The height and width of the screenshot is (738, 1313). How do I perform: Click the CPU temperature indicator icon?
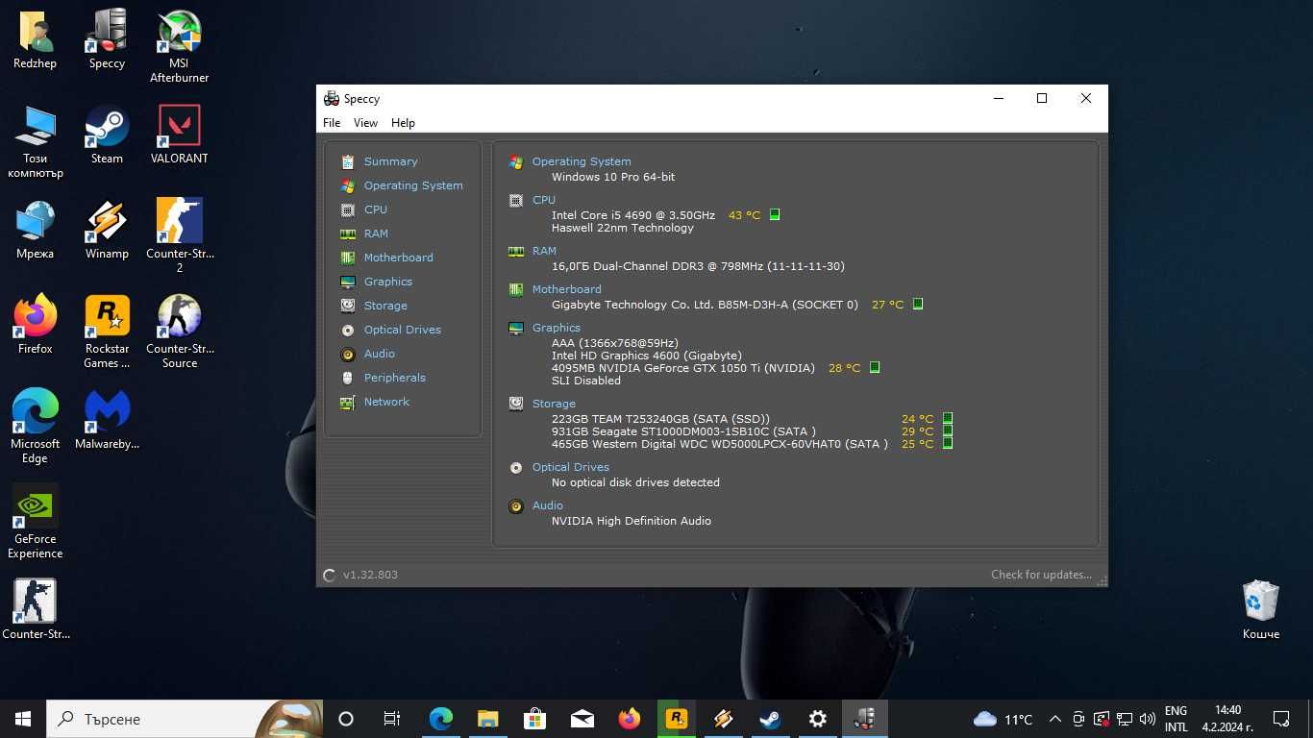pyautogui.click(x=775, y=215)
